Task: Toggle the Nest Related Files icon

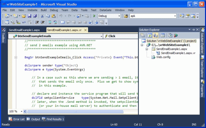Action: point(156,35)
